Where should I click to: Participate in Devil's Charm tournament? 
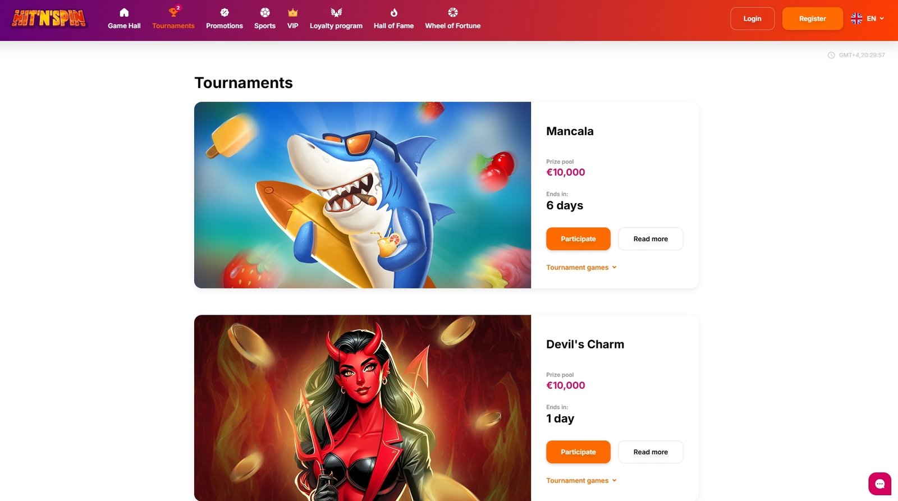point(578,452)
